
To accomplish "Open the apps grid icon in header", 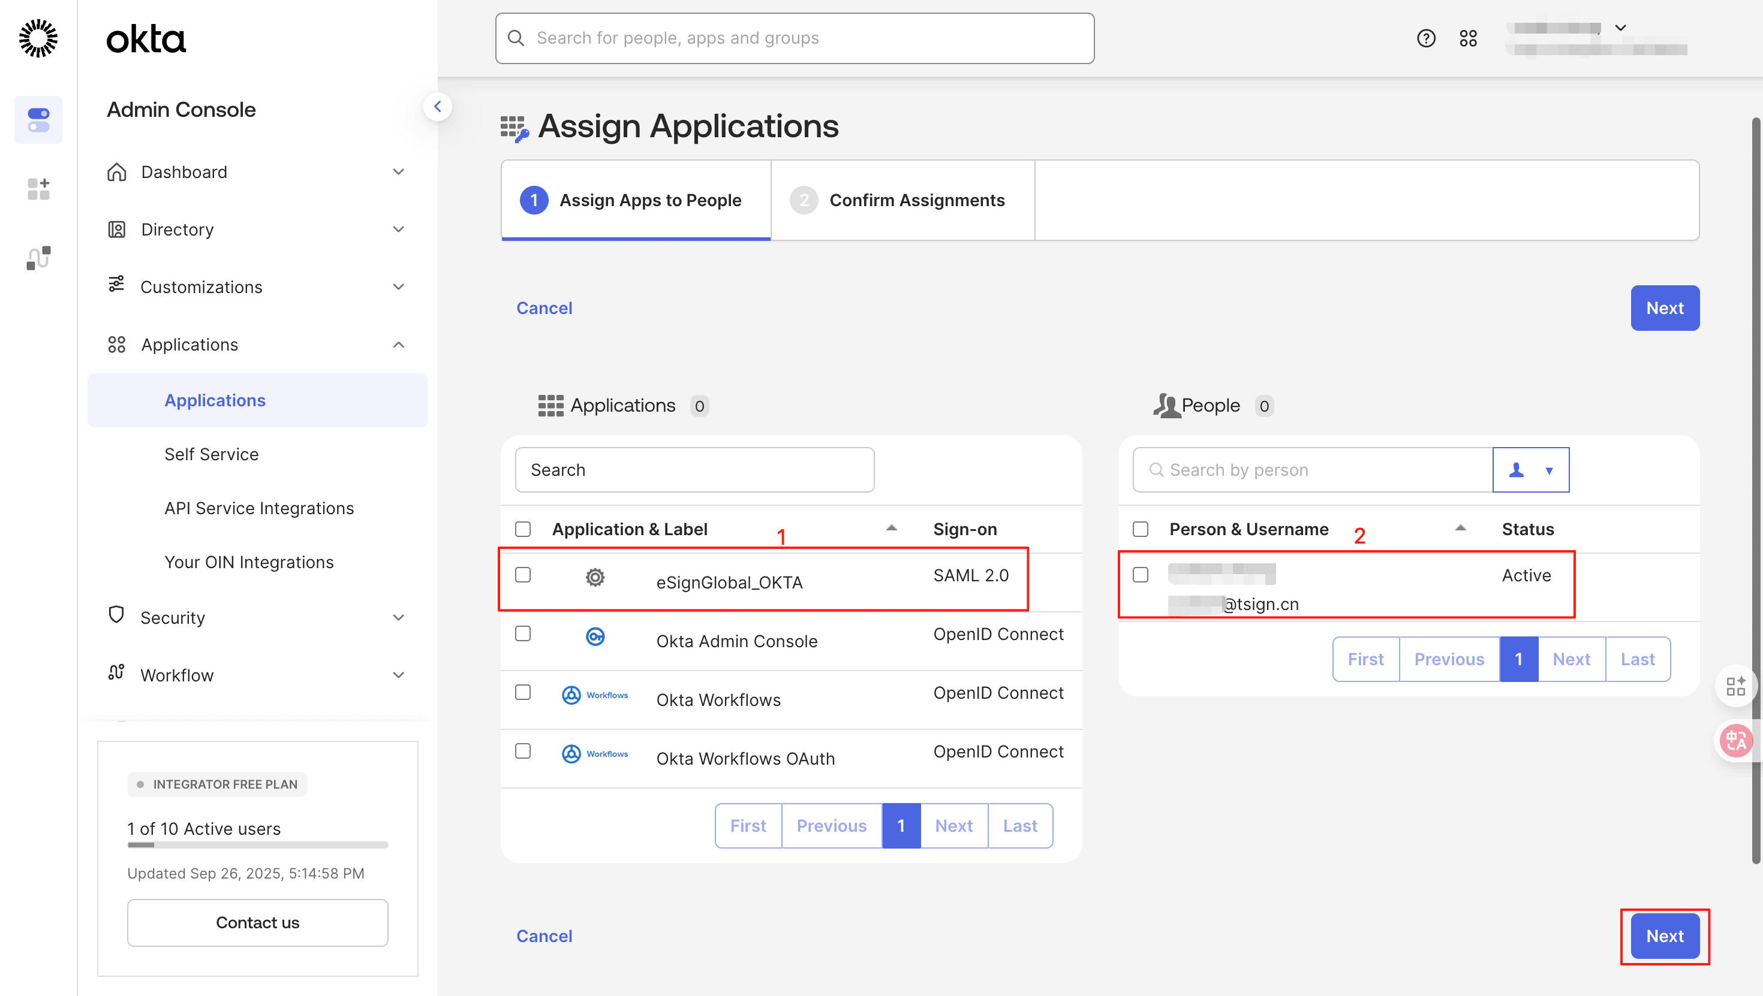I will click(1467, 38).
